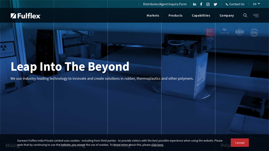Click the Made in USA badge
Viewport: 269px width, 151px height.
(225, 33)
